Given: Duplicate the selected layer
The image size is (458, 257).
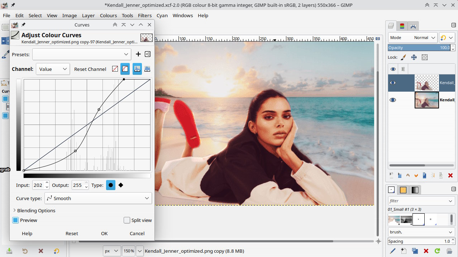Looking at the screenshot, I should pyautogui.click(x=424, y=175).
